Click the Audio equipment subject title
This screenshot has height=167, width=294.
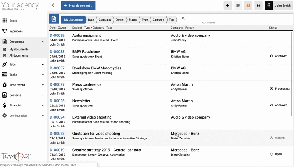coord(87,35)
